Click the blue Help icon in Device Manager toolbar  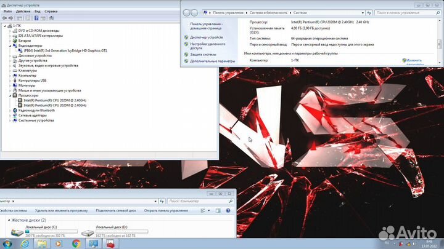pyautogui.click(x=36, y=18)
